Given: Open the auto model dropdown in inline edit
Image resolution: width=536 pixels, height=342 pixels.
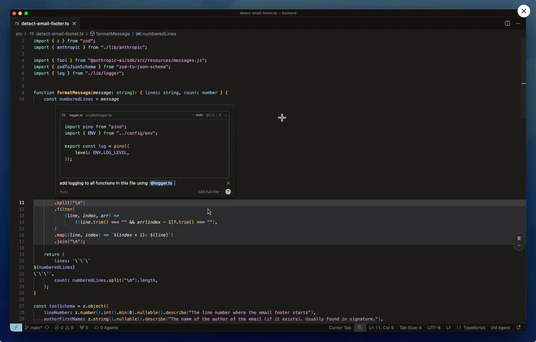Looking at the screenshot, I should pos(198,115).
